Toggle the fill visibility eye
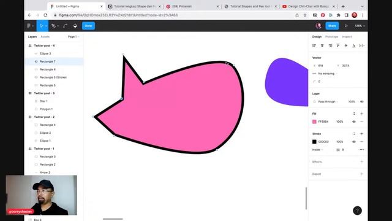The image size is (392, 221). [x=354, y=122]
